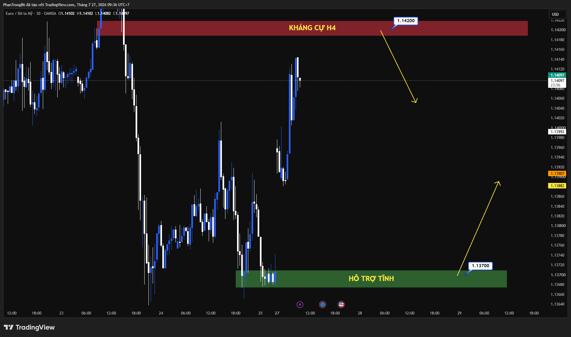This screenshot has height=337, width=571.
Task: Click the 1.13800 price axis label
Action: pyautogui.click(x=557, y=226)
